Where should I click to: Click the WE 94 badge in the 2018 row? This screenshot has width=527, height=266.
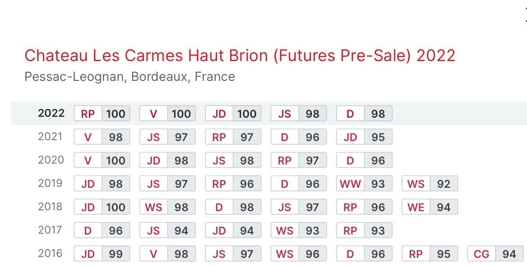(x=430, y=207)
